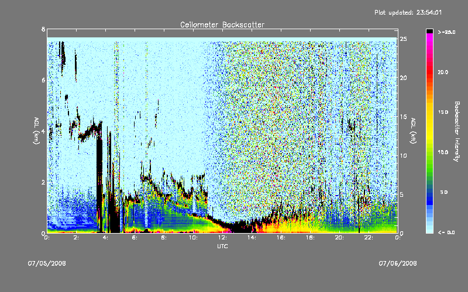The height and width of the screenshot is (292, 468).
Task: Click the '8' km tick on left axis
Action: [x=43, y=29]
